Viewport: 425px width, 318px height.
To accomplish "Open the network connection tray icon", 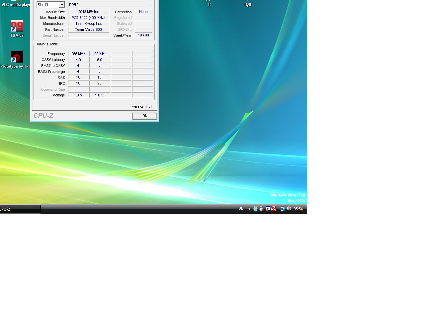I will [x=283, y=209].
